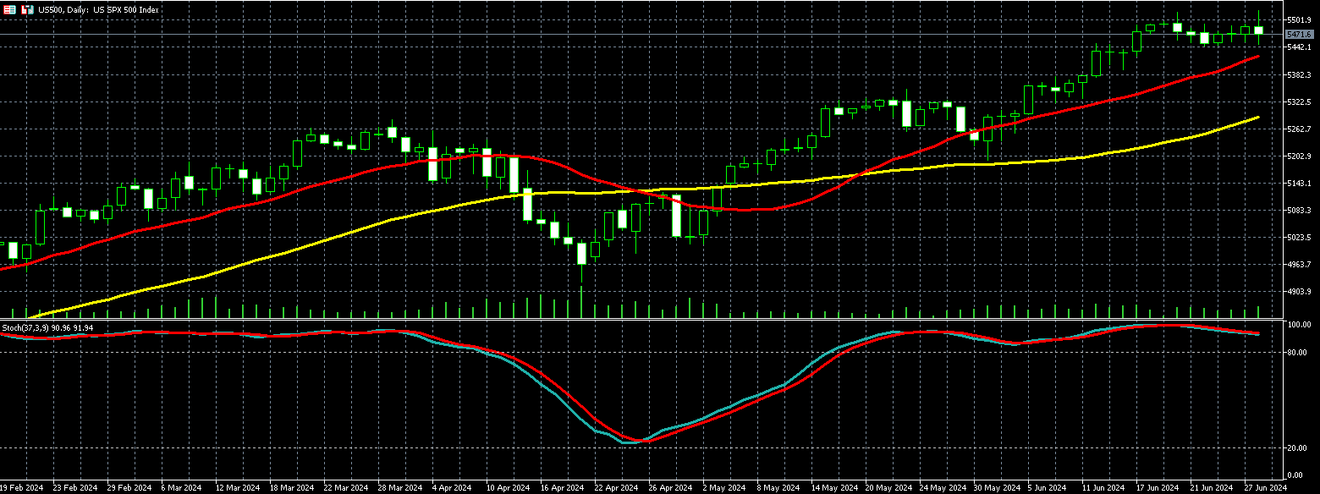Screen dimensions: 1320x494
Task: Click the rightmost end of the yellow moving average
Action: (1258, 118)
